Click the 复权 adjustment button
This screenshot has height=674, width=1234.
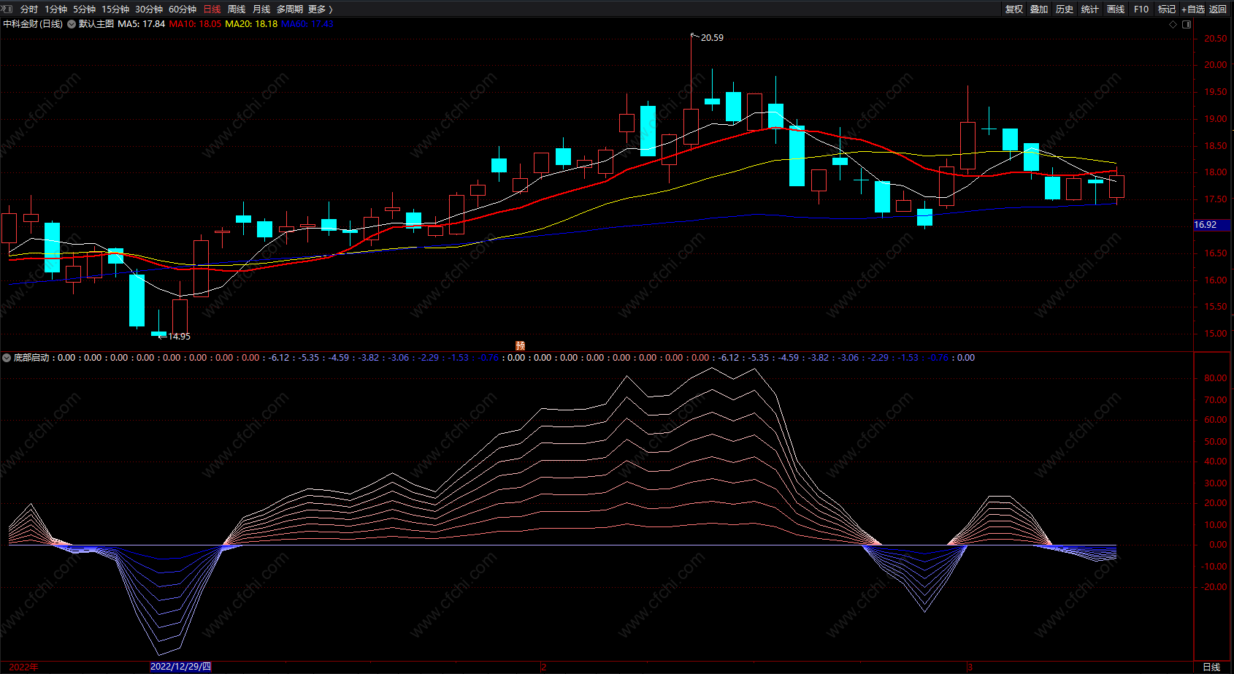pos(1013,9)
